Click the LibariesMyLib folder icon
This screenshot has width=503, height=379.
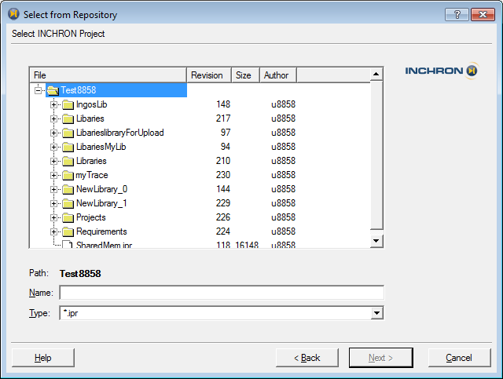(68, 147)
